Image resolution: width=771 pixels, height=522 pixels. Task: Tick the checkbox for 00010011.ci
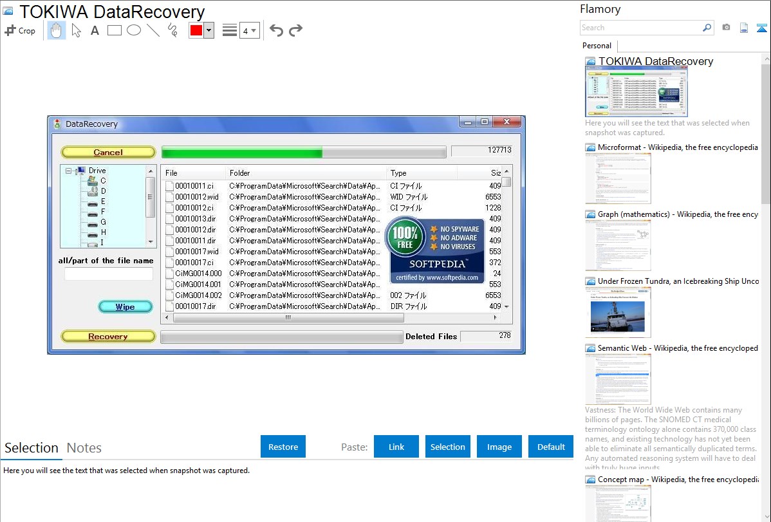point(170,186)
